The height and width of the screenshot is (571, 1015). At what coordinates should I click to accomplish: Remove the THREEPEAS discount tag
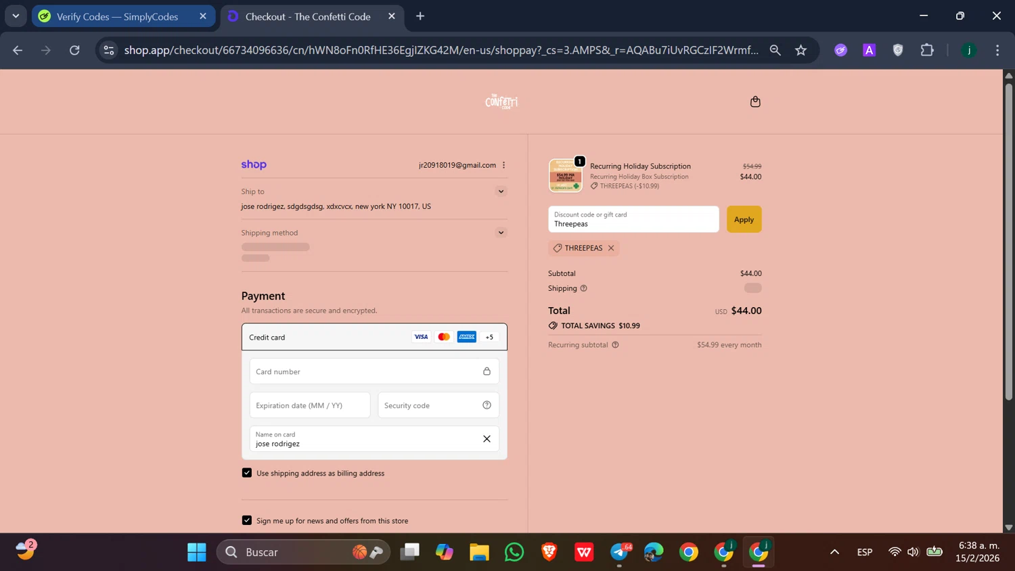point(611,248)
